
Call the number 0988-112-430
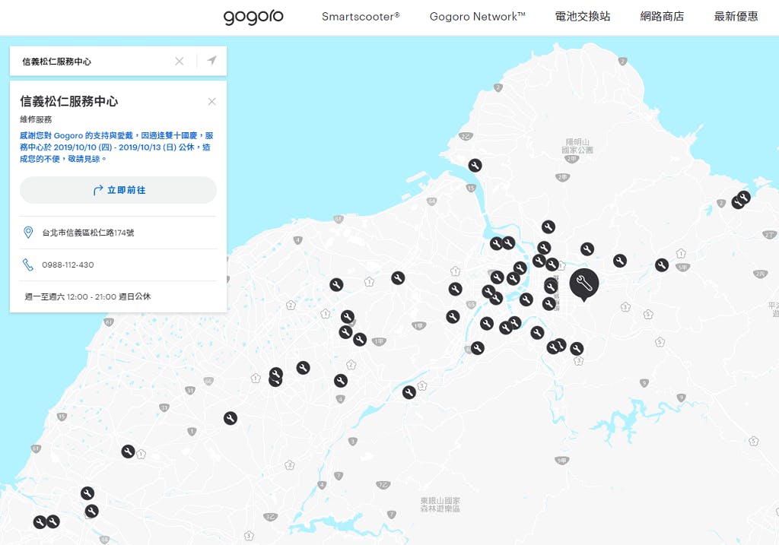pos(68,265)
